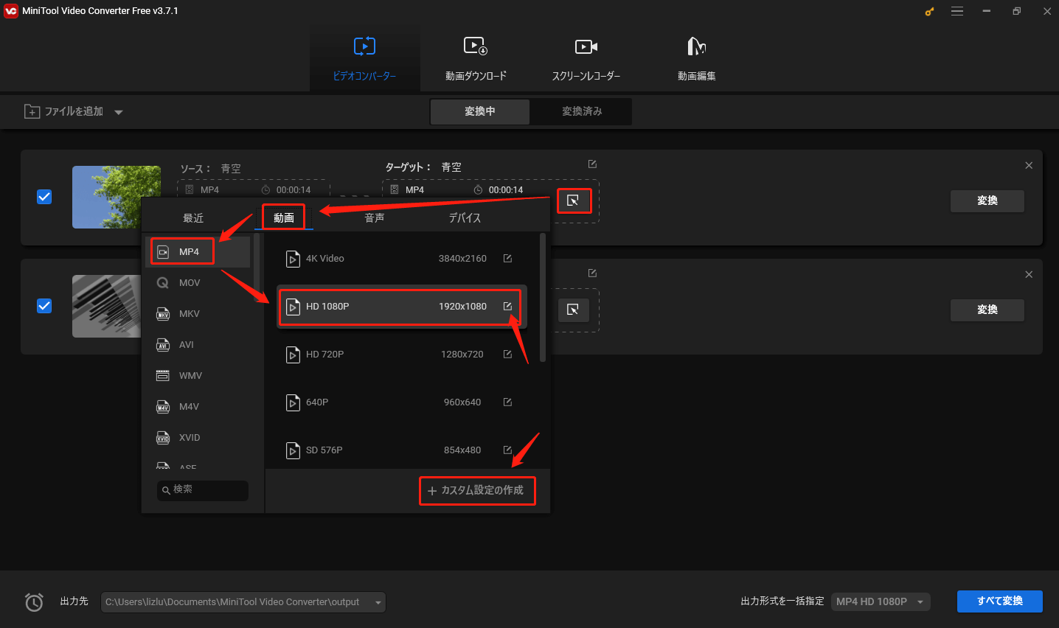1059x628 pixels.
Task: Edit the 青空 target file name icon
Action: point(592,164)
